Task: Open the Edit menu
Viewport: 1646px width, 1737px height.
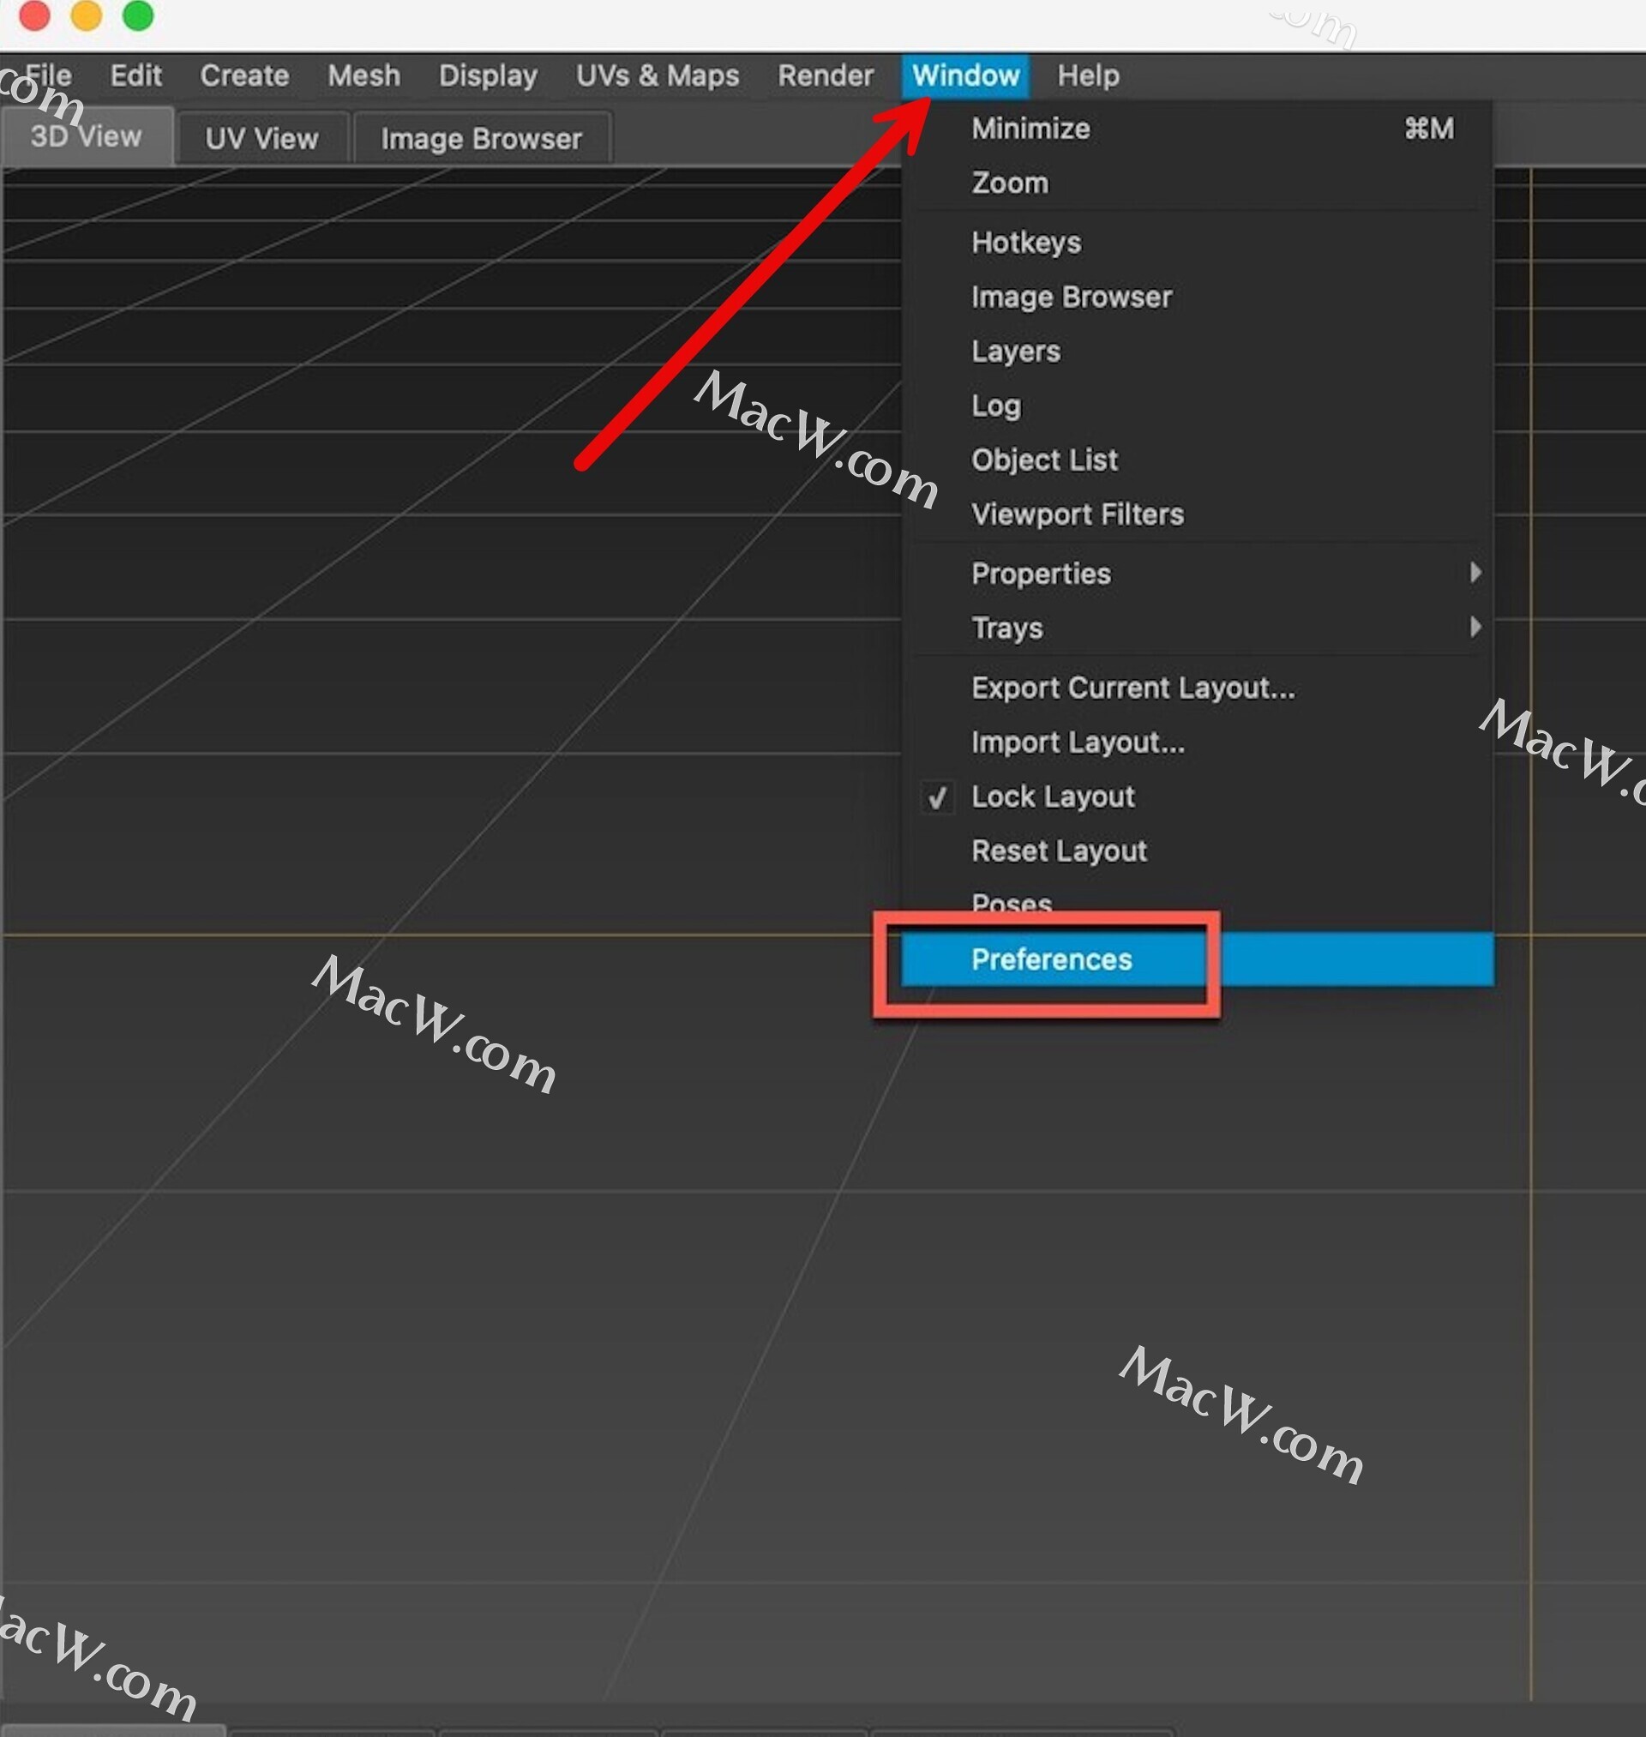Action: click(136, 75)
